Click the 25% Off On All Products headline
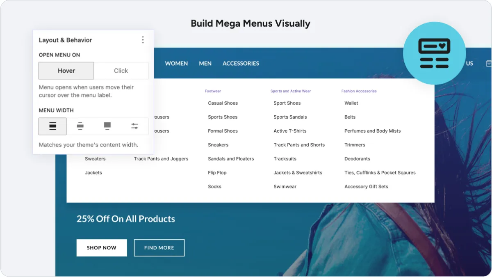 (x=126, y=219)
